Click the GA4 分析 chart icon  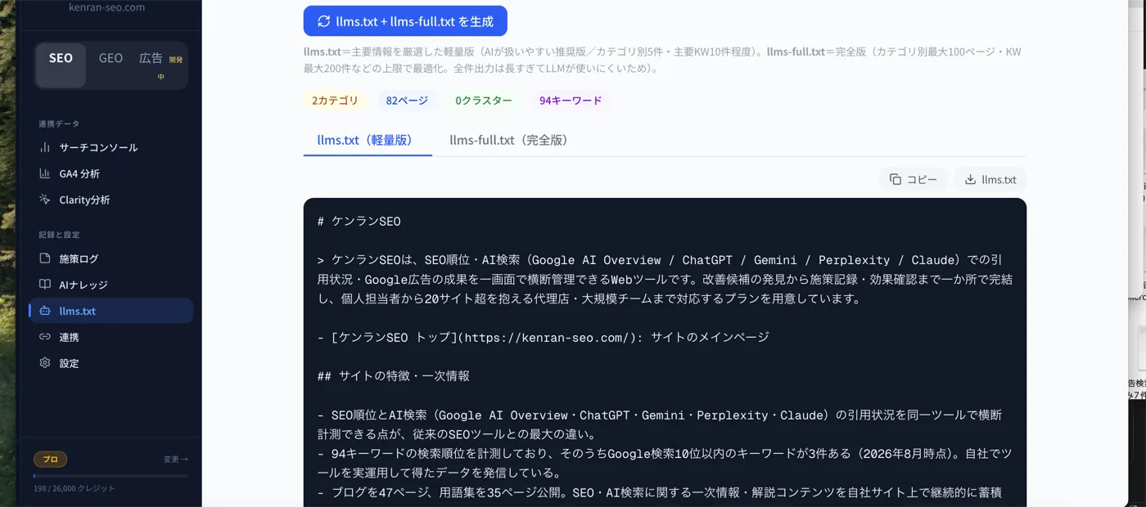[45, 173]
